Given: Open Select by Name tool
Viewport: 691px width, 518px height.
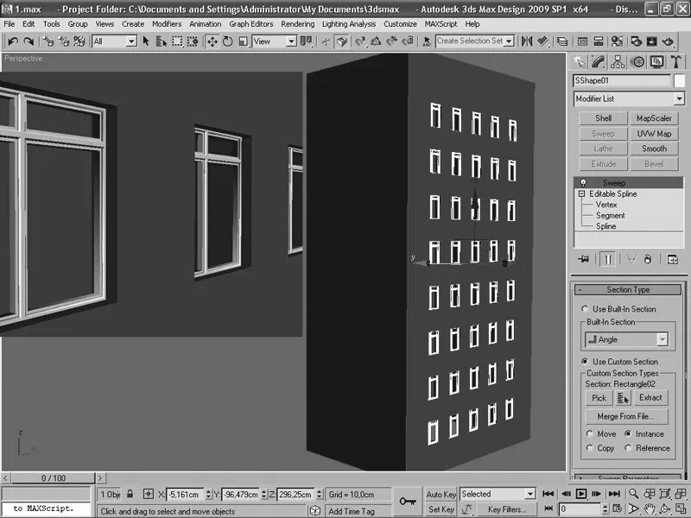Looking at the screenshot, I should point(162,41).
